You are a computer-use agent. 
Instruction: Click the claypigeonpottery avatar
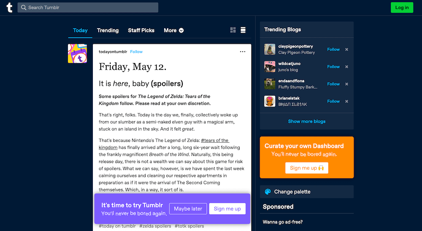[x=270, y=49]
